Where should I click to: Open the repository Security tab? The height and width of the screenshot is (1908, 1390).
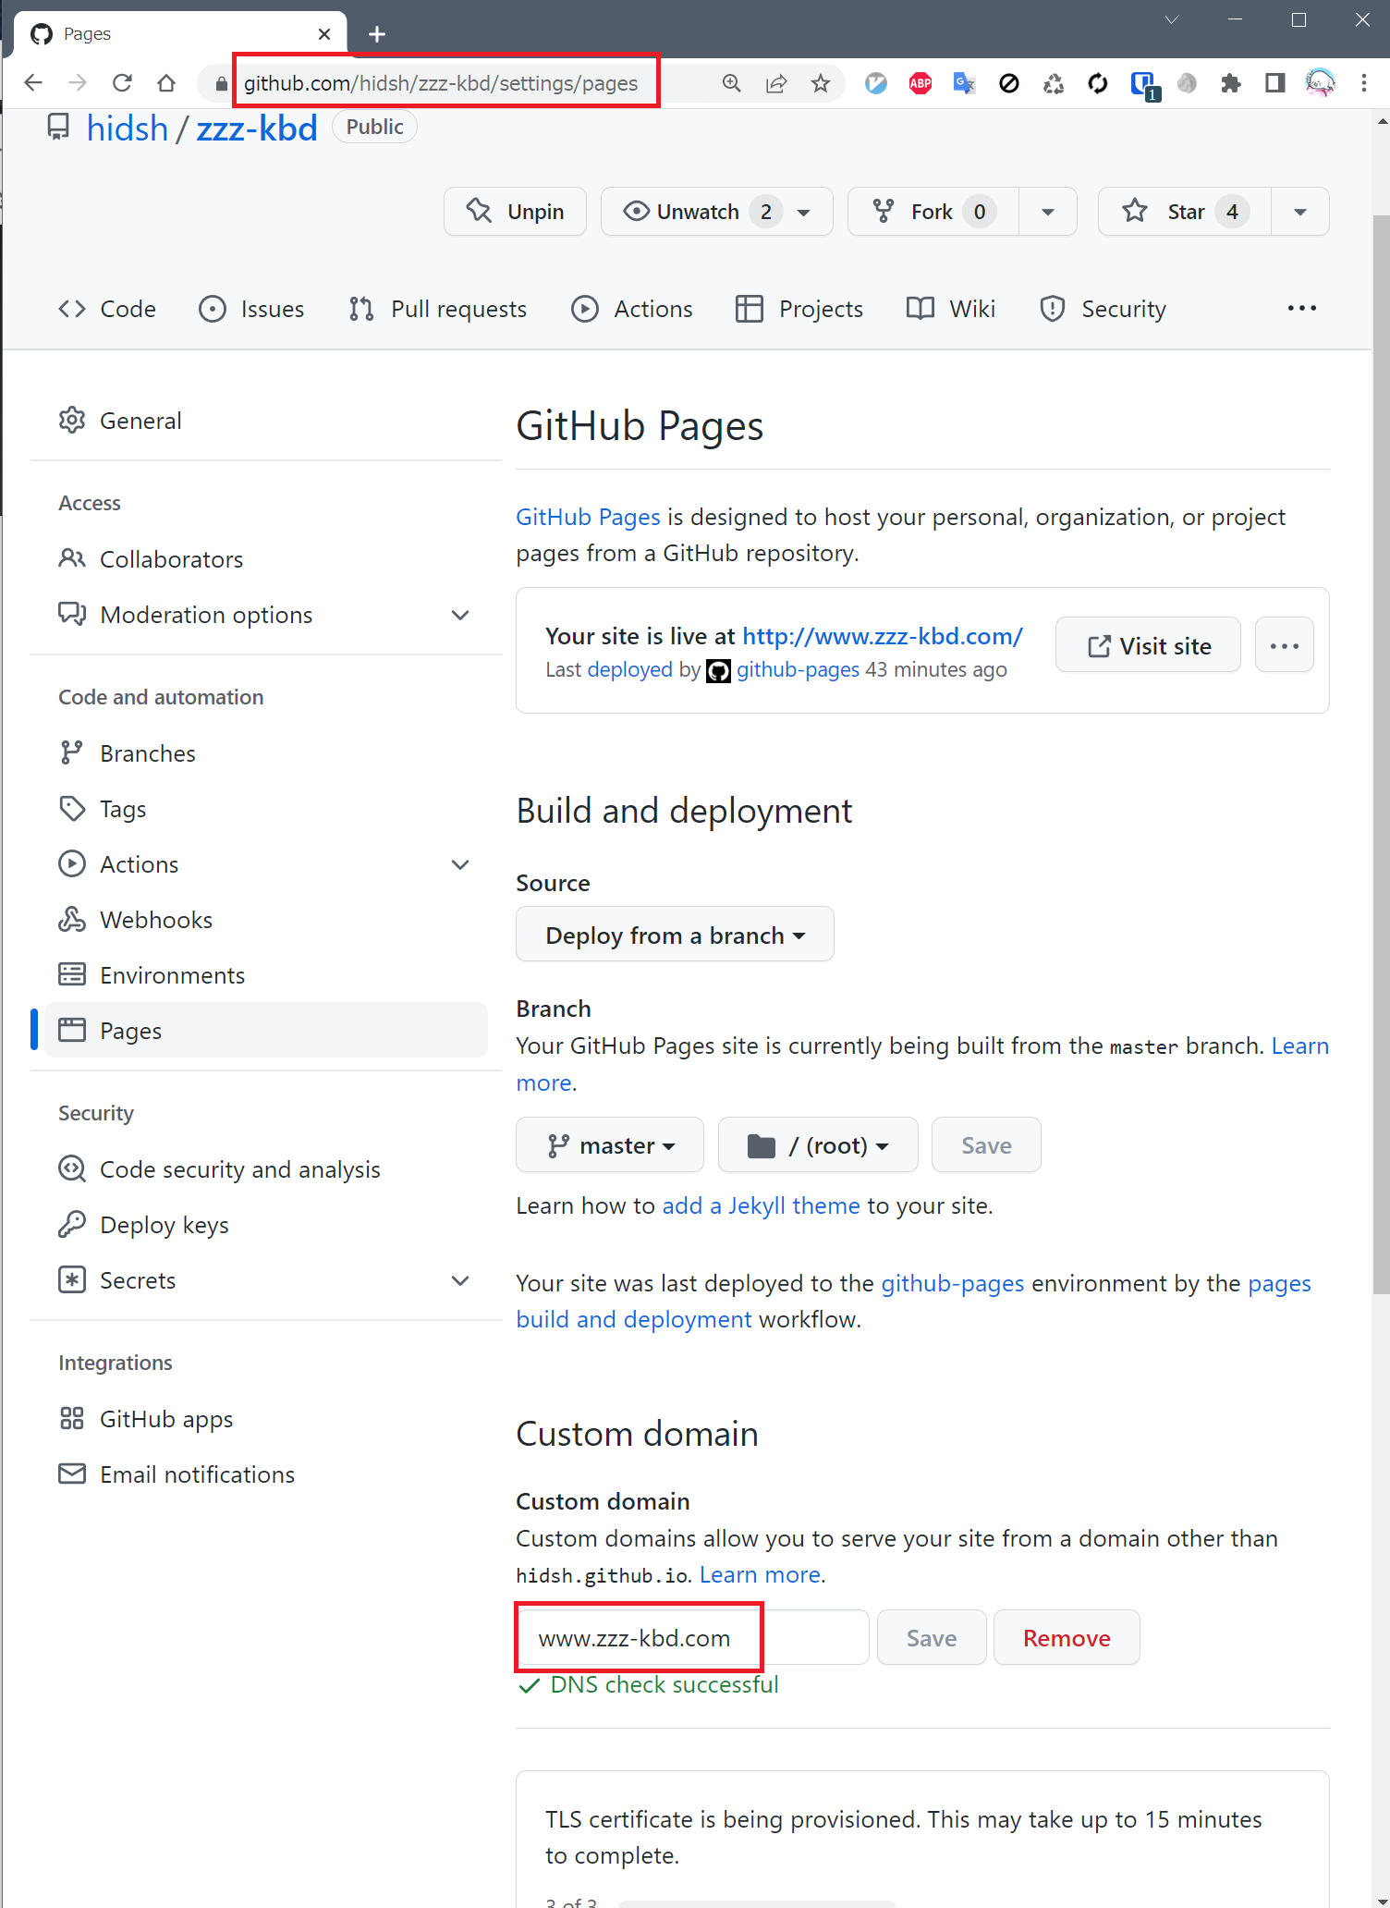(x=1103, y=309)
